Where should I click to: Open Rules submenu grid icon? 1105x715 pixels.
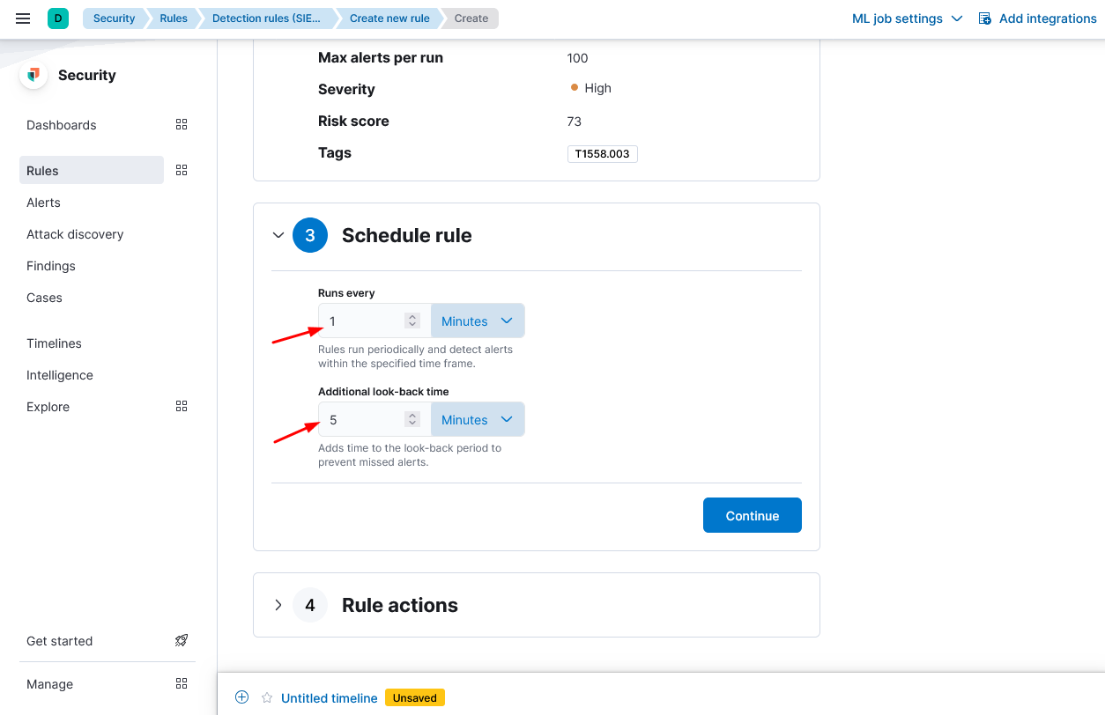click(x=182, y=171)
